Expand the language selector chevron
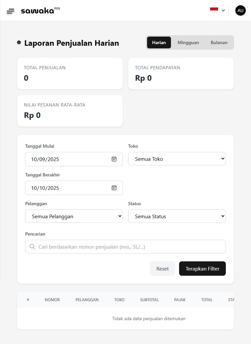This screenshot has height=344, width=251. [x=223, y=10]
